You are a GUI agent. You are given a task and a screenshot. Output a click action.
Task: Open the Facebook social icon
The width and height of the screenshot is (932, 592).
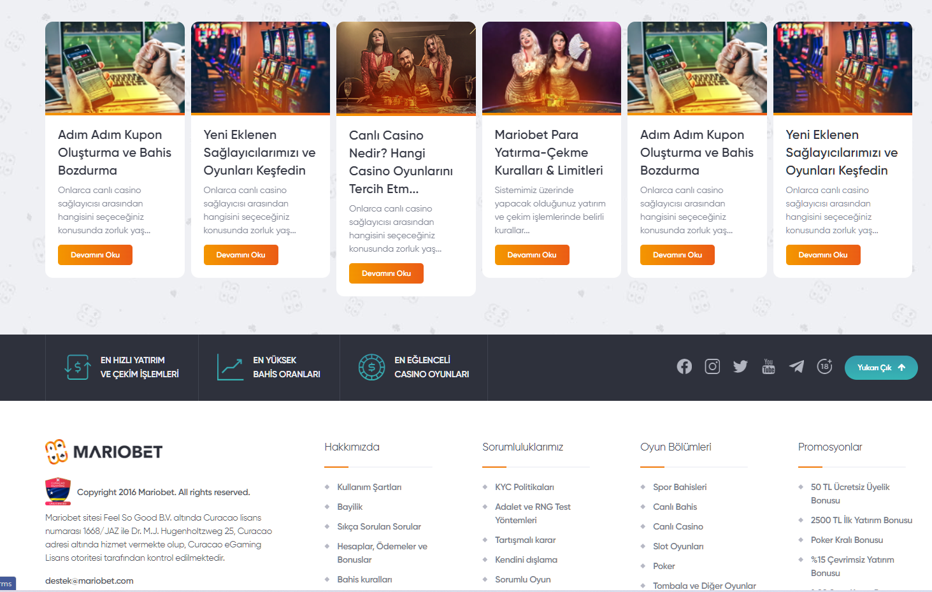[x=684, y=366]
